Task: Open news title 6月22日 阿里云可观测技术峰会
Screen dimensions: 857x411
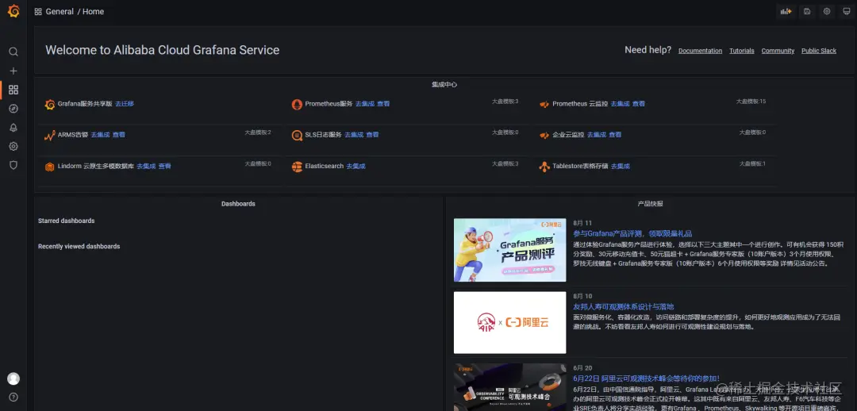Action: click(x=647, y=378)
